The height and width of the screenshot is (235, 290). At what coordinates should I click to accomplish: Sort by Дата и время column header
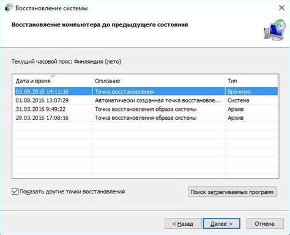click(x=33, y=81)
